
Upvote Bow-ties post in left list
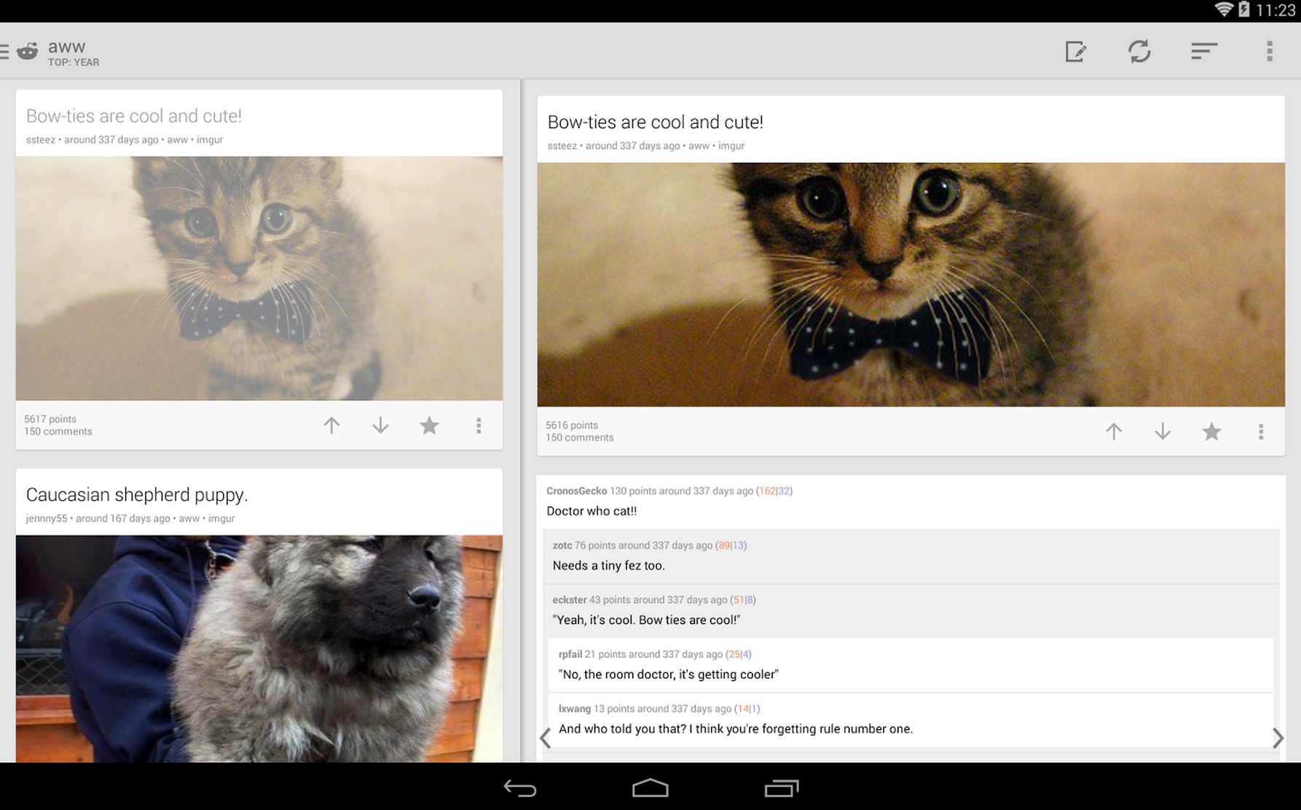tap(331, 425)
